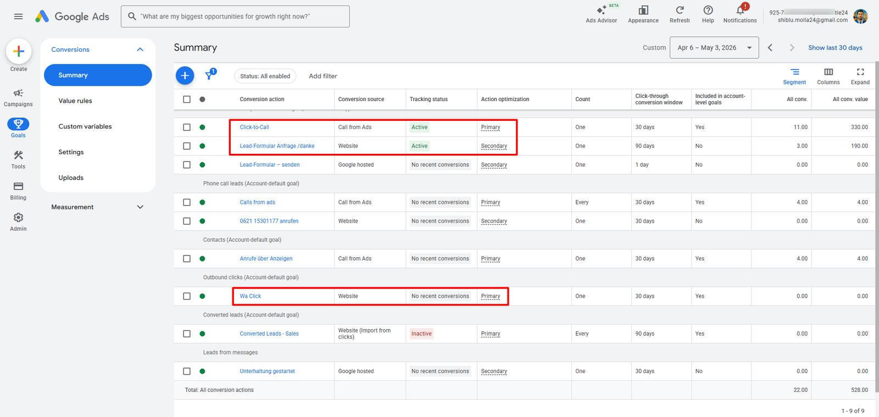Open Wa Click conversion action

click(251, 296)
